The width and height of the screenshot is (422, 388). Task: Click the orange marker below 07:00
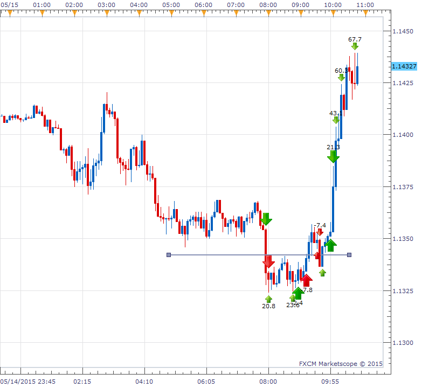[236, 13]
